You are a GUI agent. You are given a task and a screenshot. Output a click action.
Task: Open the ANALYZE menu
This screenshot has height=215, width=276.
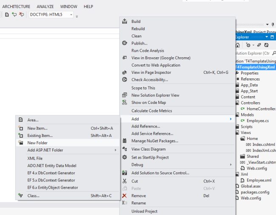coord(45,6)
